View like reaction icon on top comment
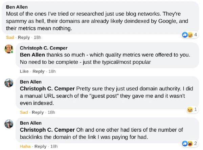 click(185, 35)
